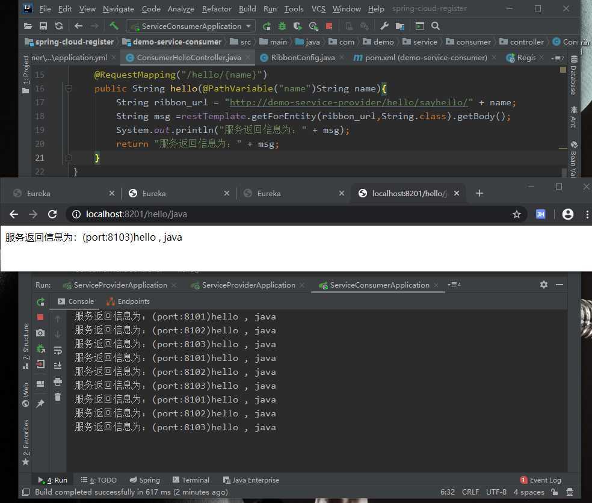This screenshot has height=503, width=592.
Task: Close the RibbonConfig.java editor tab
Action: (342, 57)
